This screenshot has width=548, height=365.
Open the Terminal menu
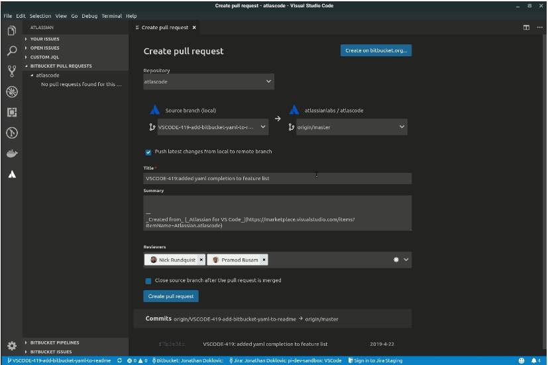111,16
